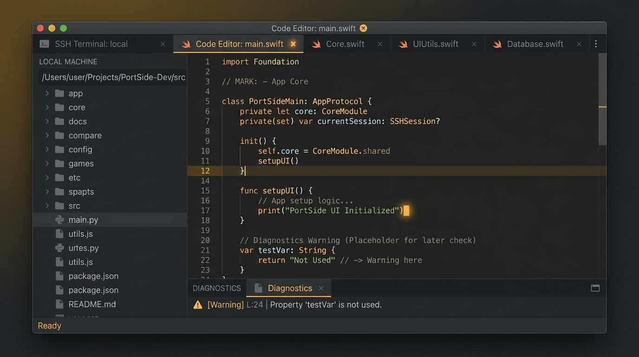
Task: Close the Diagnostics panel tab
Action: (x=321, y=288)
